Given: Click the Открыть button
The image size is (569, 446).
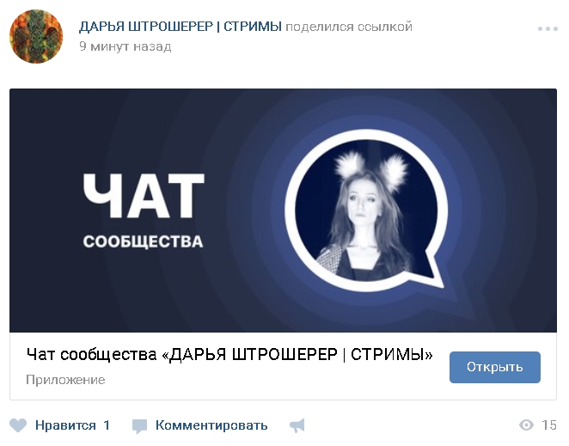Looking at the screenshot, I should coord(494,367).
